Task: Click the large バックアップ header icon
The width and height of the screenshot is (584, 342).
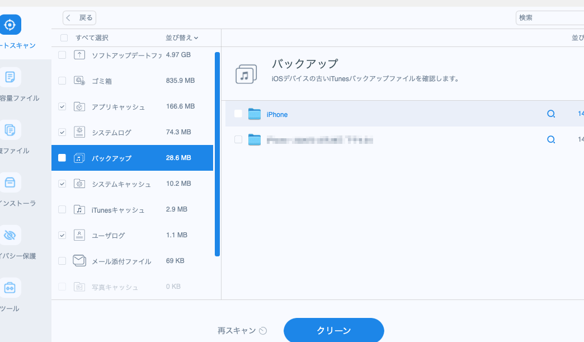Action: (x=246, y=74)
